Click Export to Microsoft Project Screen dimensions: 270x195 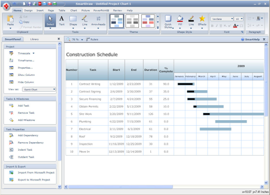34,180
